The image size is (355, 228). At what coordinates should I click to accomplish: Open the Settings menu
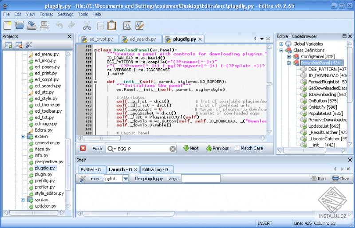pos(65,14)
